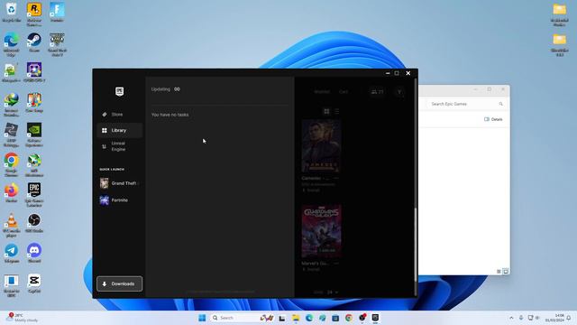The width and height of the screenshot is (577, 325).
Task: Show hidden system tray icons
Action: (511, 318)
